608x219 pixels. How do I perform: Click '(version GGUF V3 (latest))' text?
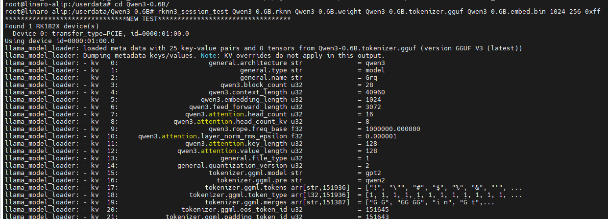tap(472, 48)
